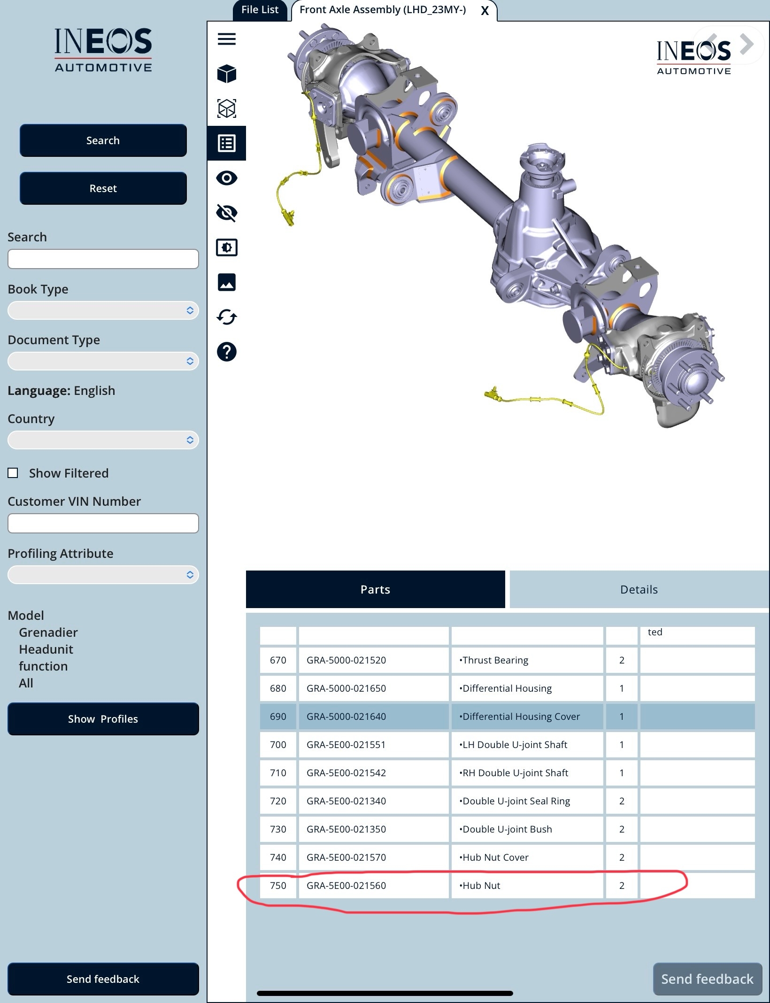The width and height of the screenshot is (770, 1003).
Task: Click the Reset button
Action: [103, 188]
